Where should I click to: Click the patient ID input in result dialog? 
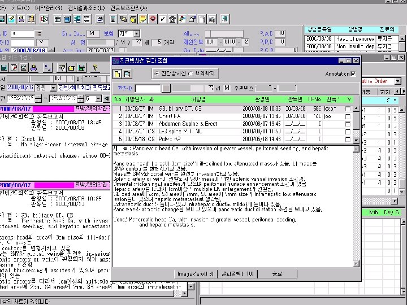point(148,89)
